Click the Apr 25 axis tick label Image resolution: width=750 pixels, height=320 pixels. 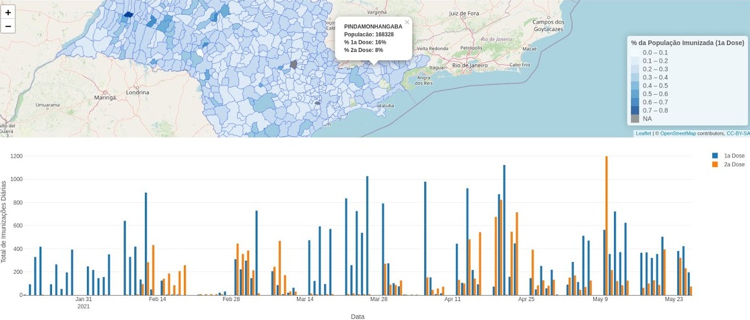tap(526, 299)
